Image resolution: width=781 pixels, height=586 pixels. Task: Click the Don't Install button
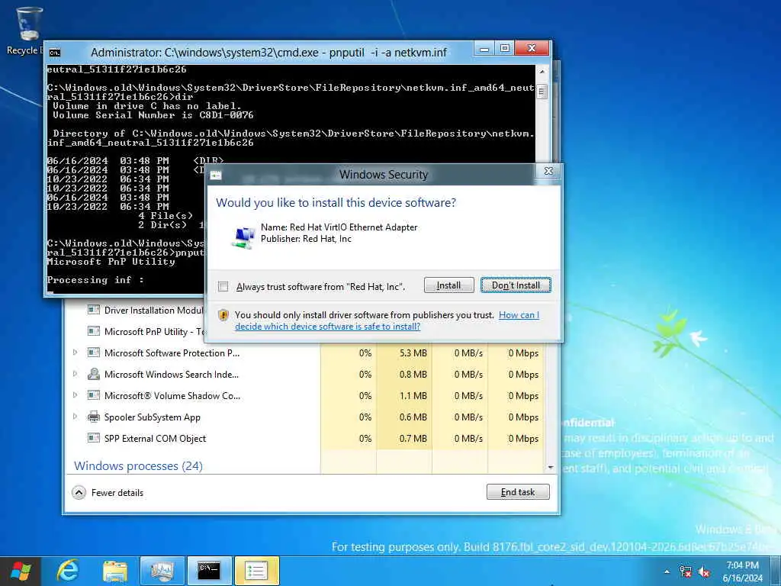click(516, 285)
